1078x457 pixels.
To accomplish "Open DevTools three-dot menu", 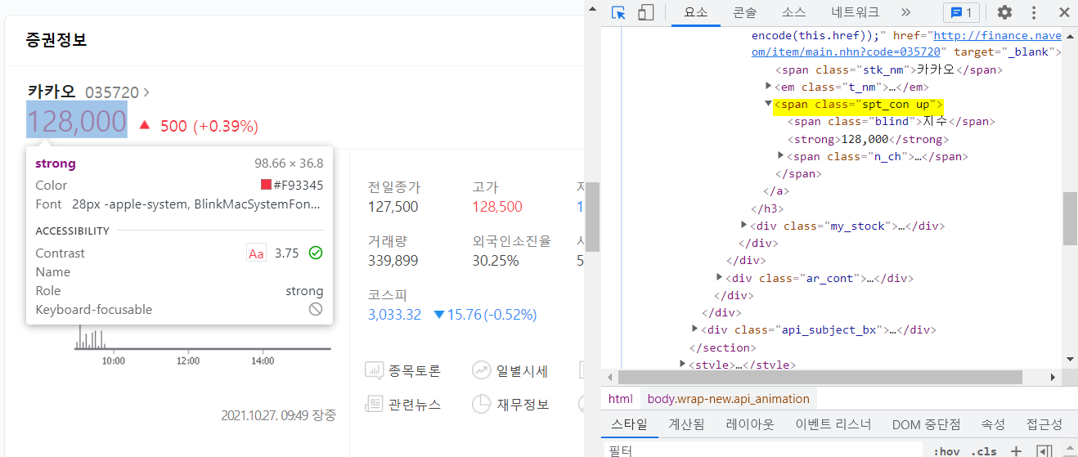I will (1034, 12).
